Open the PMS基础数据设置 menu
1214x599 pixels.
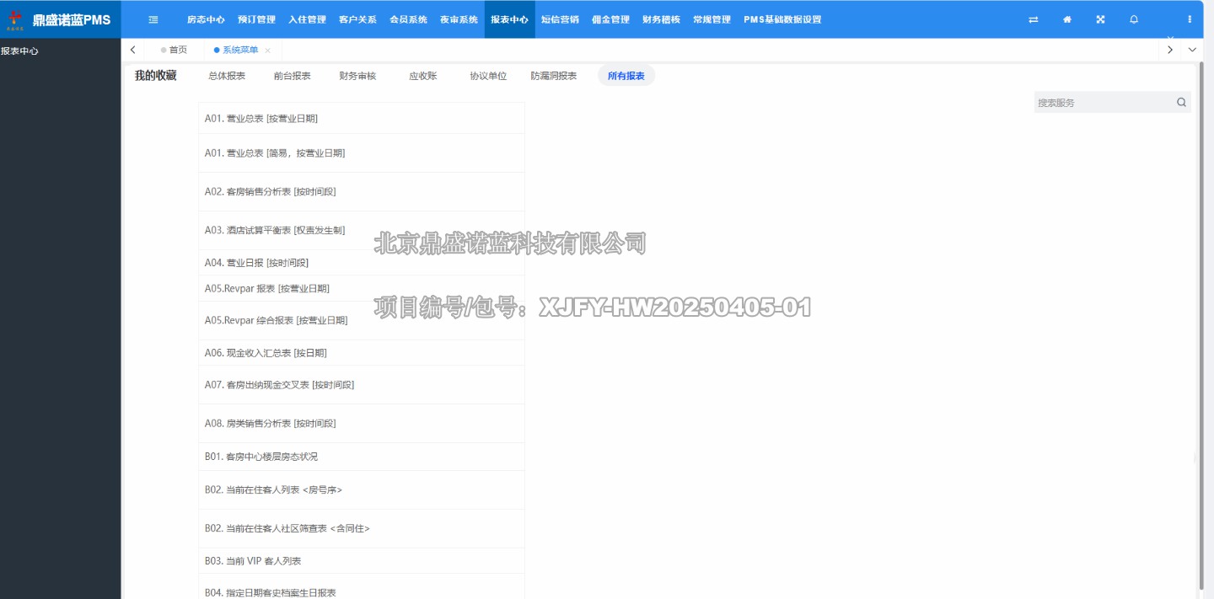click(782, 19)
